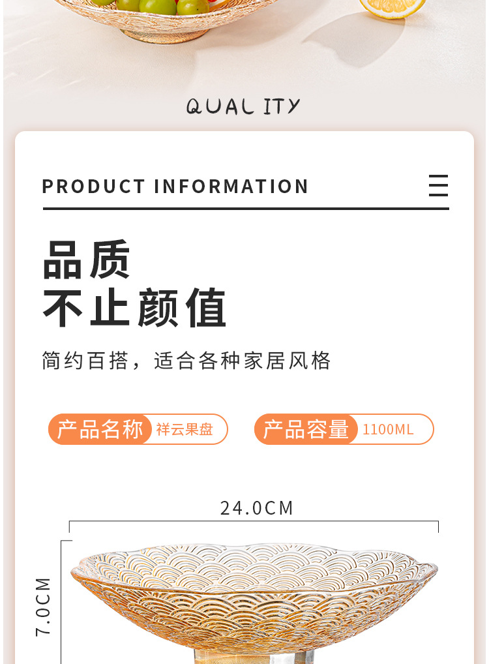Click the 产品名称 orange label pill
The height and width of the screenshot is (664, 489).
100,429
